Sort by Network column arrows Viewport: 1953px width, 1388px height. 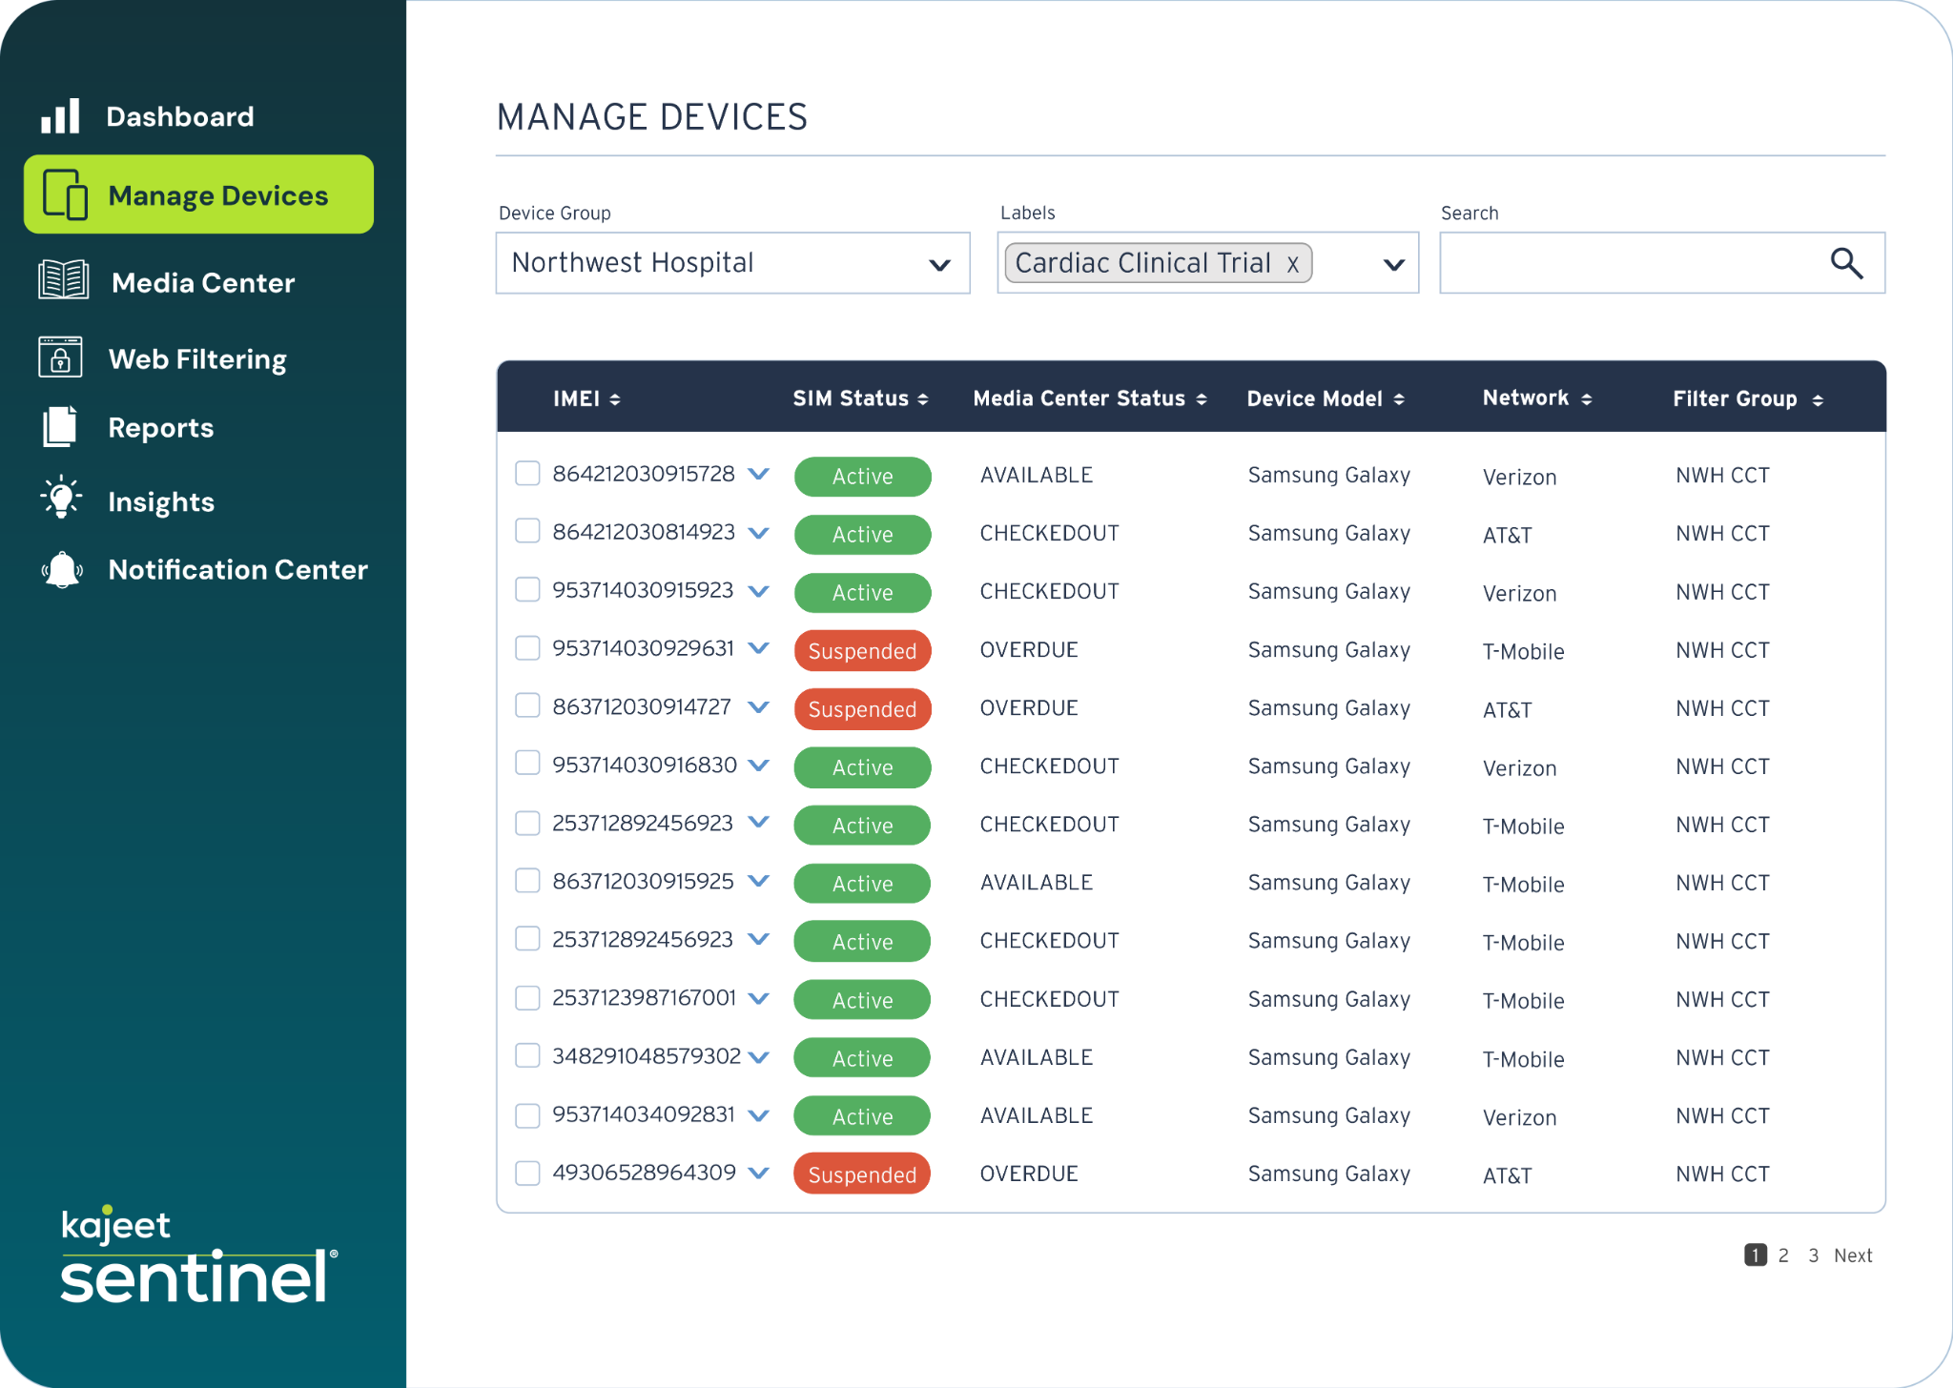point(1587,399)
